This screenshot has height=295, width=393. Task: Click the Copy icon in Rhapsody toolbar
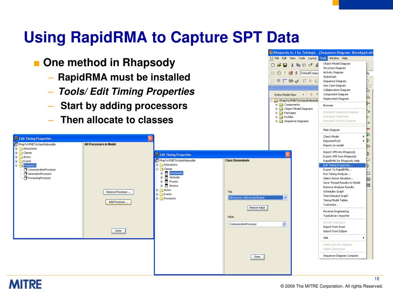click(x=298, y=65)
